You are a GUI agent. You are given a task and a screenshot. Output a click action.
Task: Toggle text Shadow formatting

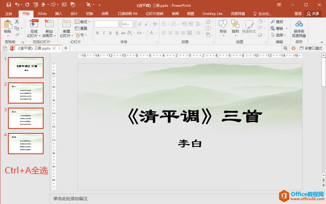pyautogui.click(x=117, y=33)
